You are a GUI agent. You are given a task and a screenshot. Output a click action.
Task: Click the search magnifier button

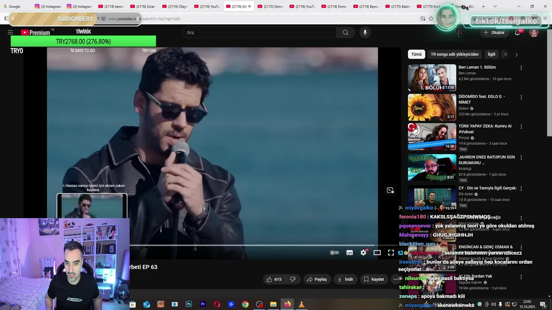[345, 32]
